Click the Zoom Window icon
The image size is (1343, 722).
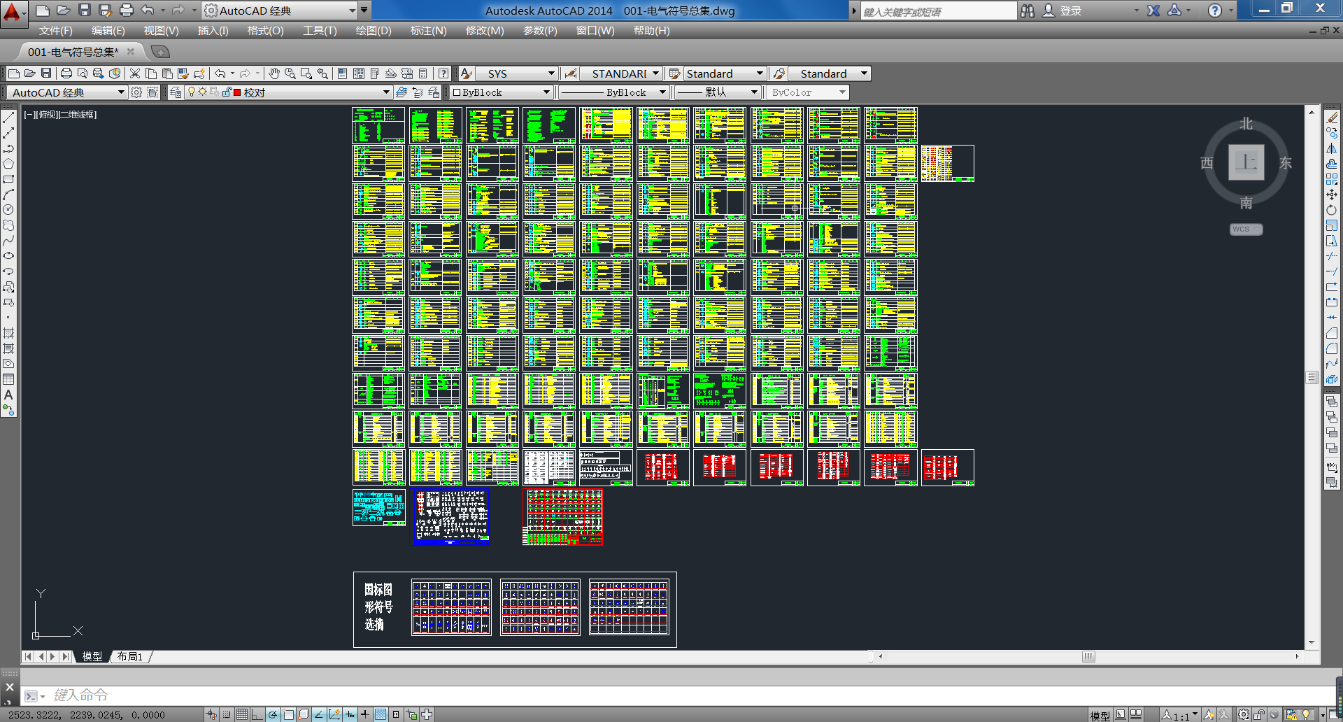tap(306, 73)
